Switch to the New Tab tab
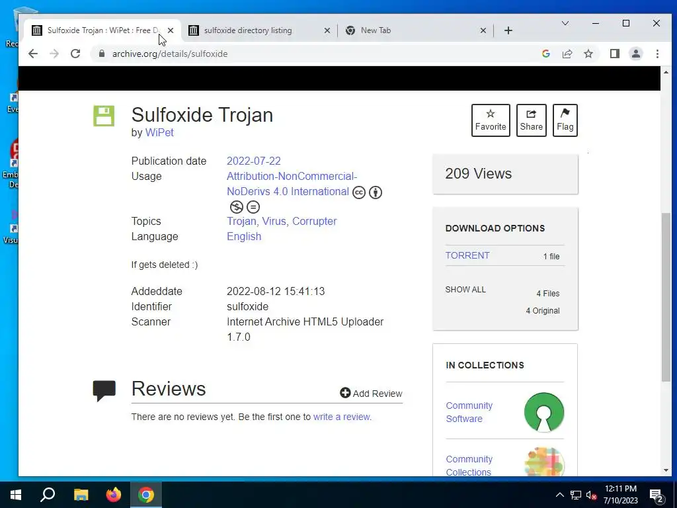The image size is (677, 508). (415, 30)
